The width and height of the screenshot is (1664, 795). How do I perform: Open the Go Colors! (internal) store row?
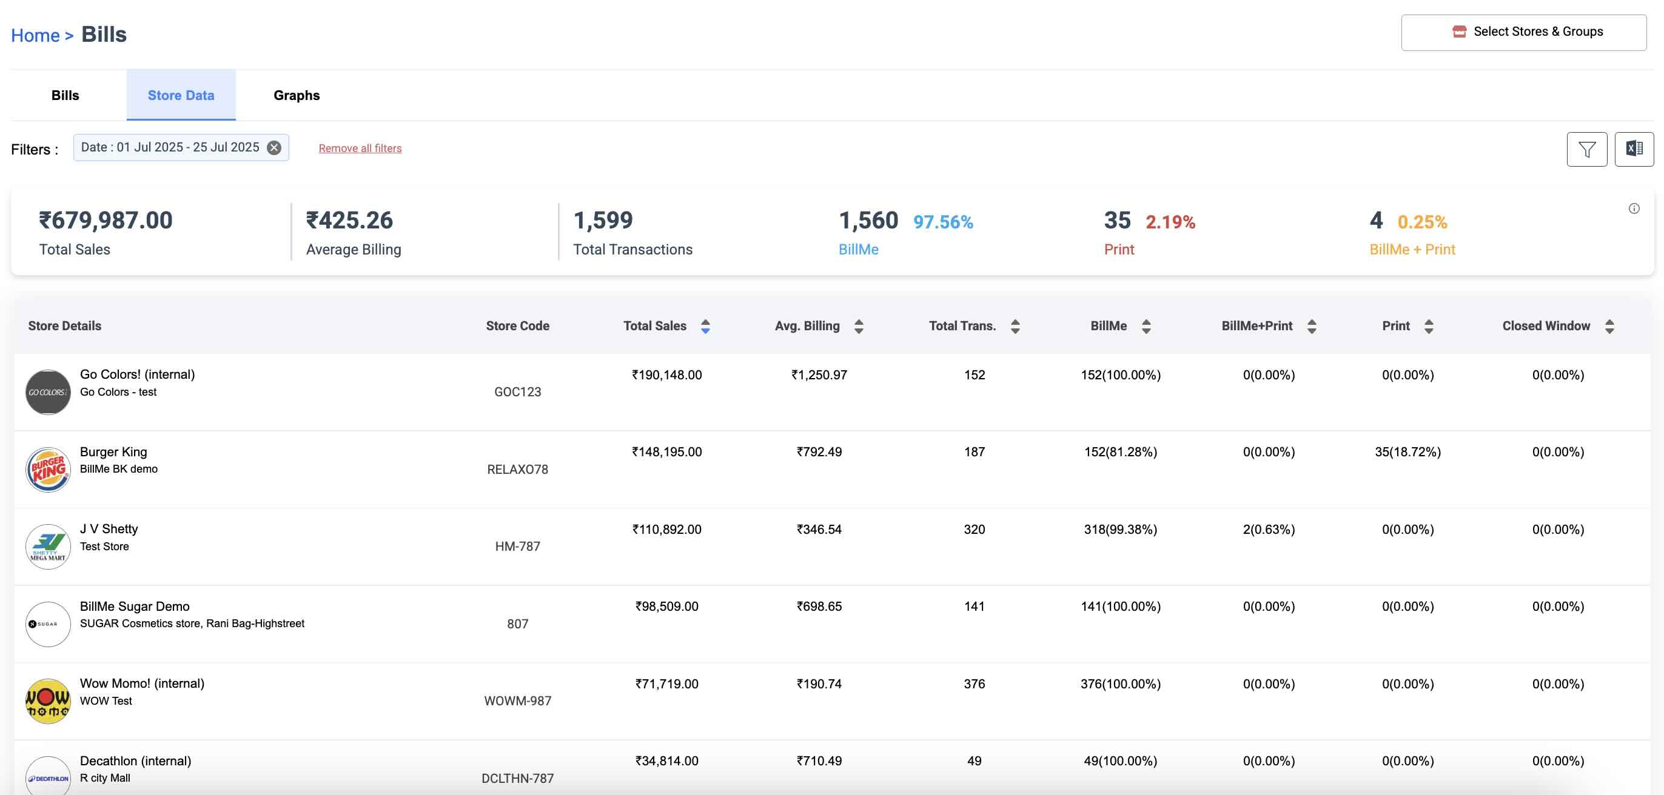pos(137,375)
